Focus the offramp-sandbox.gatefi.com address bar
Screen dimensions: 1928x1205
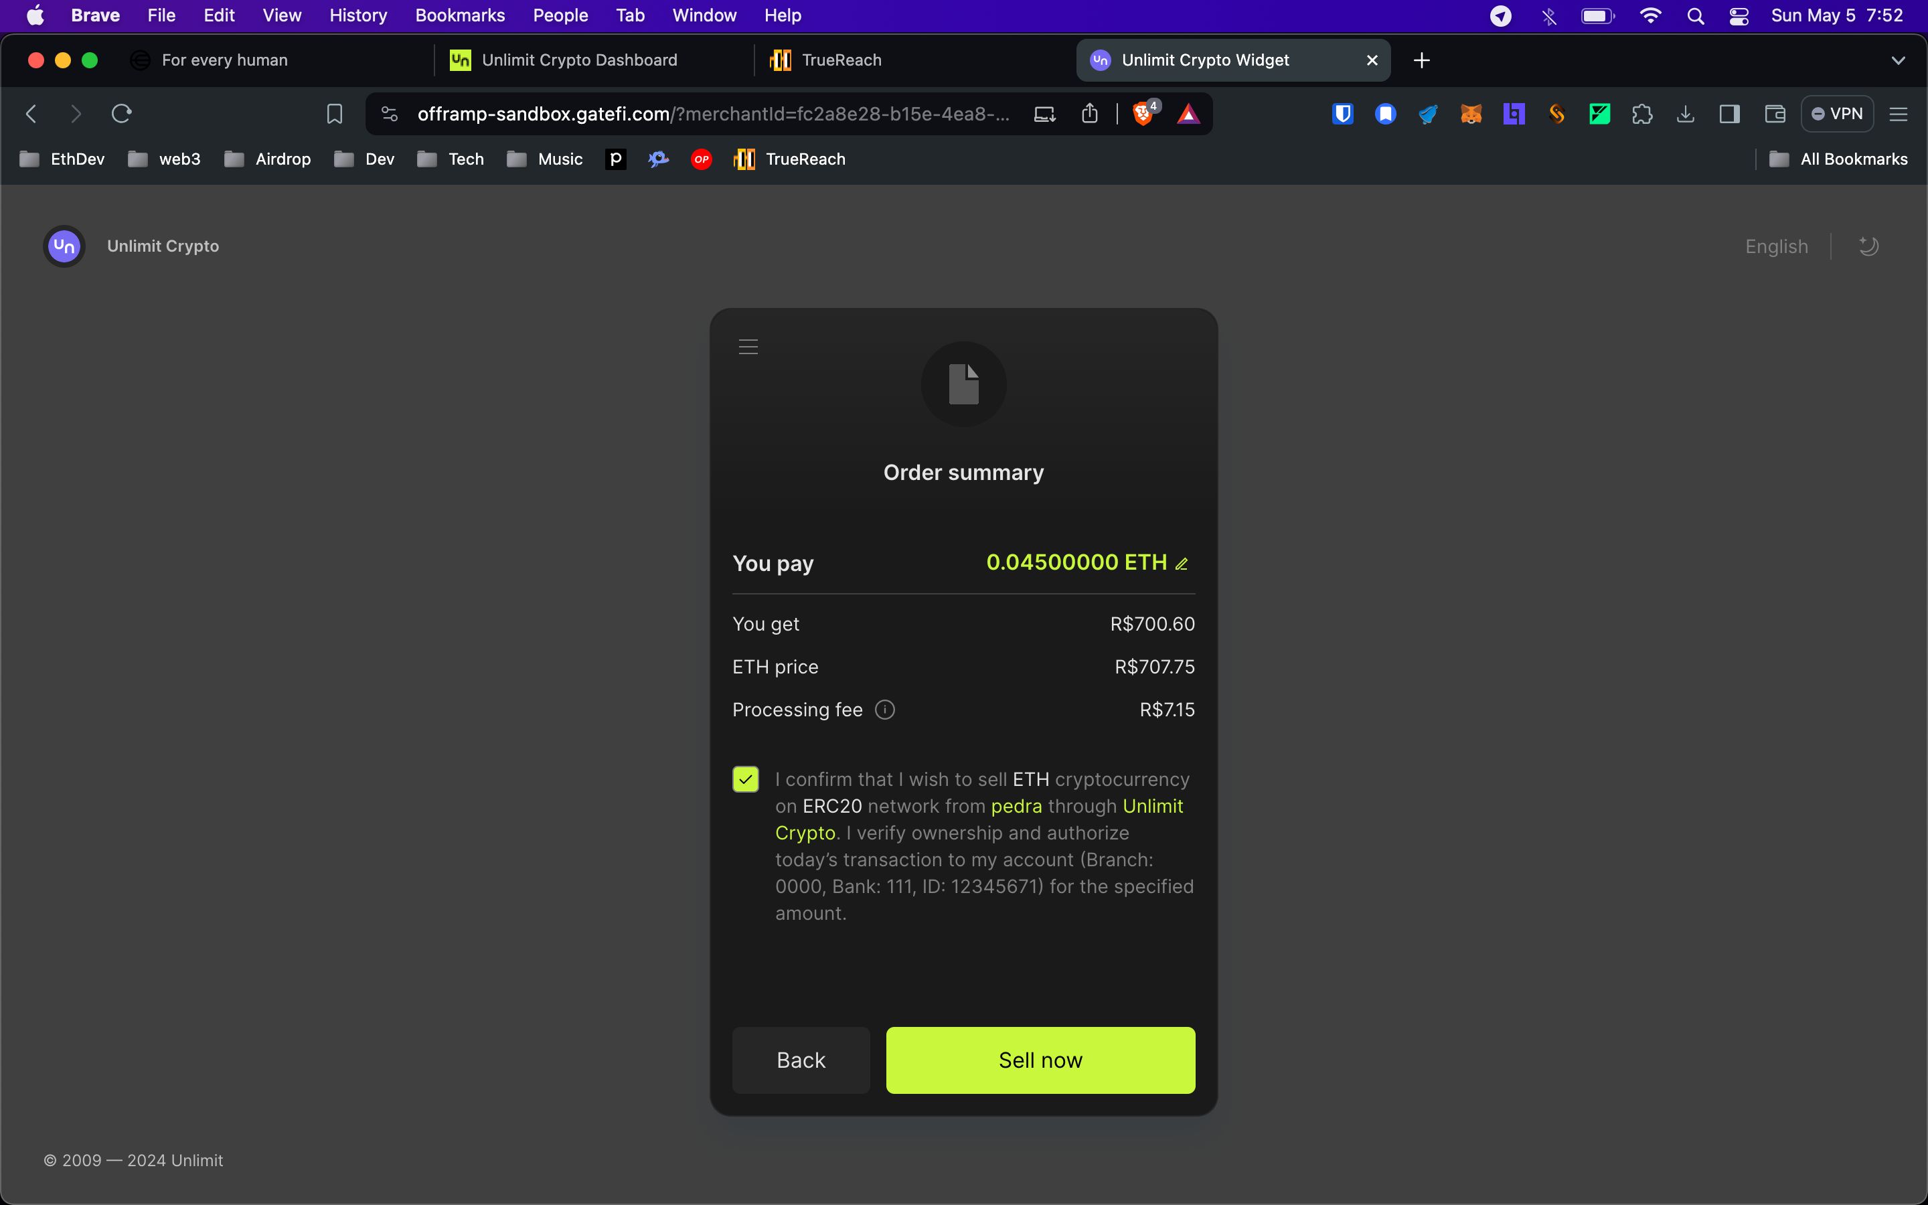[x=713, y=114]
